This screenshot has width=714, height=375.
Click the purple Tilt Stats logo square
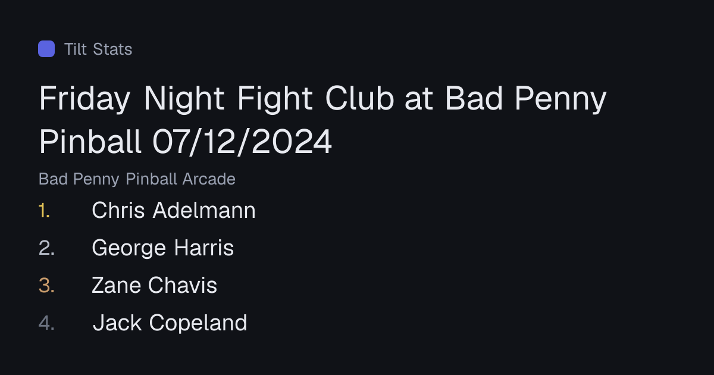pos(46,49)
